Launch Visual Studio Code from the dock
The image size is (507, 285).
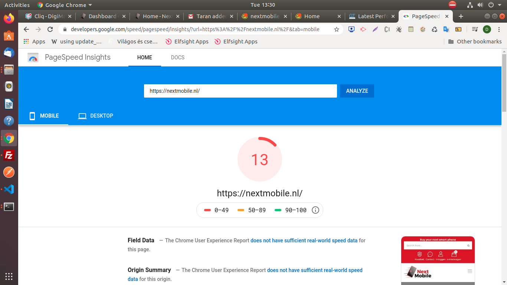tap(9, 189)
